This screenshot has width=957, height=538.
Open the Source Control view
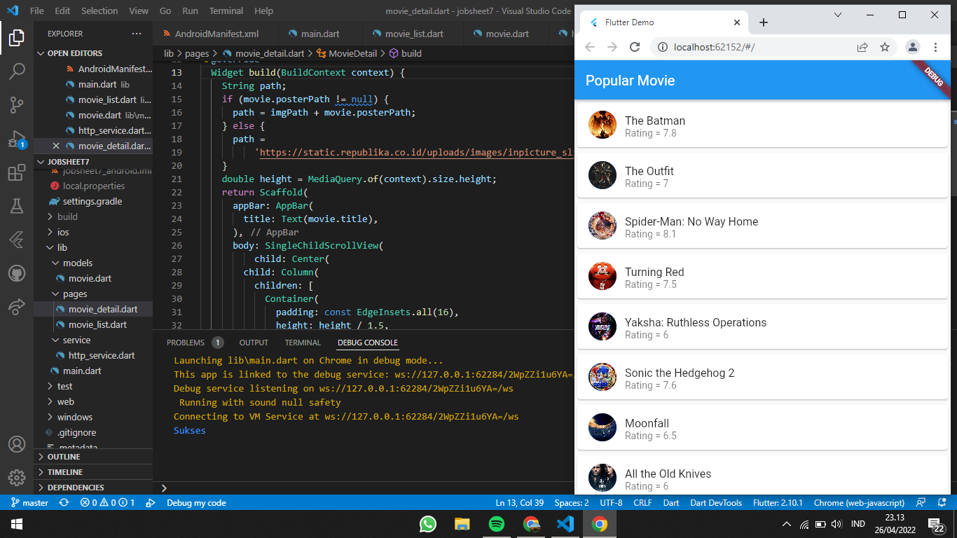[x=17, y=104]
